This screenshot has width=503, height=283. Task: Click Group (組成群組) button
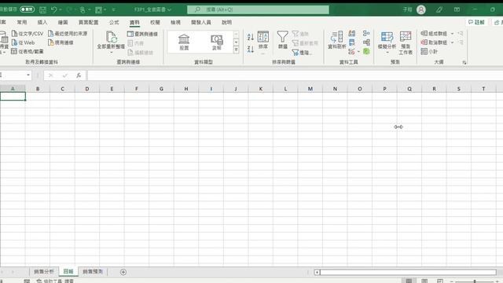[434, 33]
